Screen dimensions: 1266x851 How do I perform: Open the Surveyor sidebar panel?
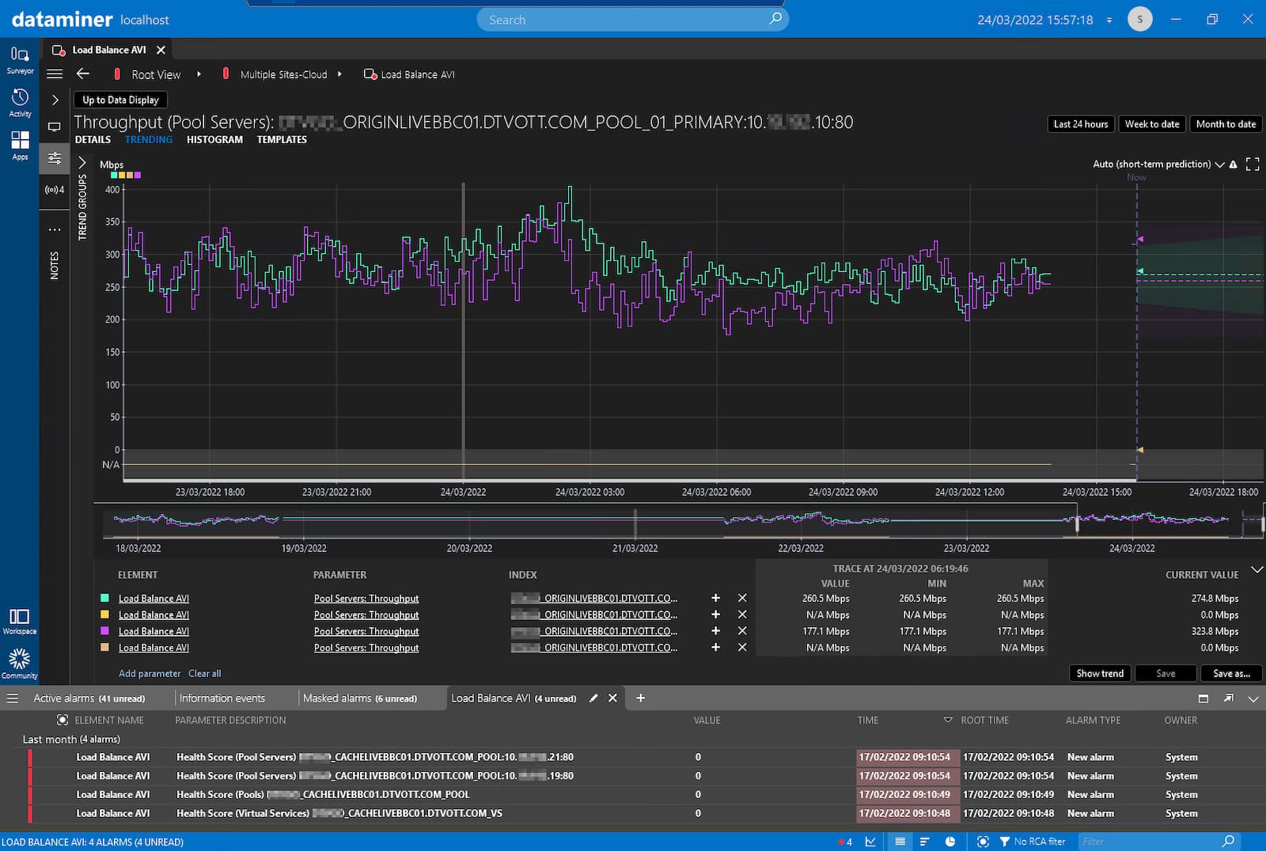coord(20,59)
